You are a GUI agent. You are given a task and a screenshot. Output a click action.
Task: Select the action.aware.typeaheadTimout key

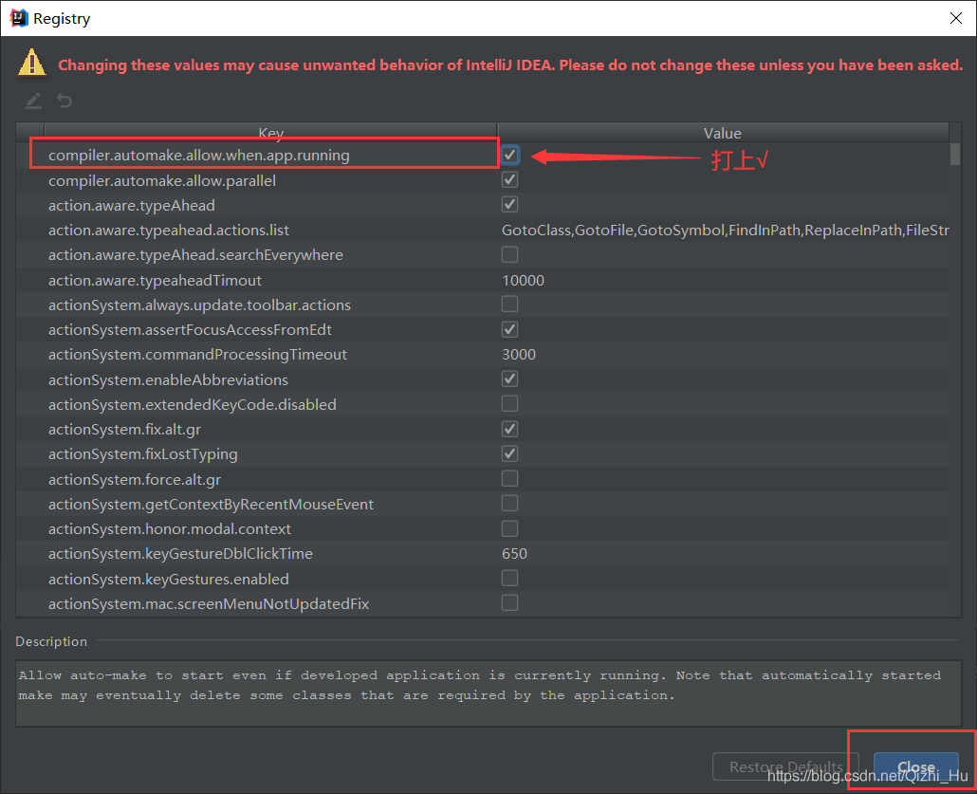point(156,281)
